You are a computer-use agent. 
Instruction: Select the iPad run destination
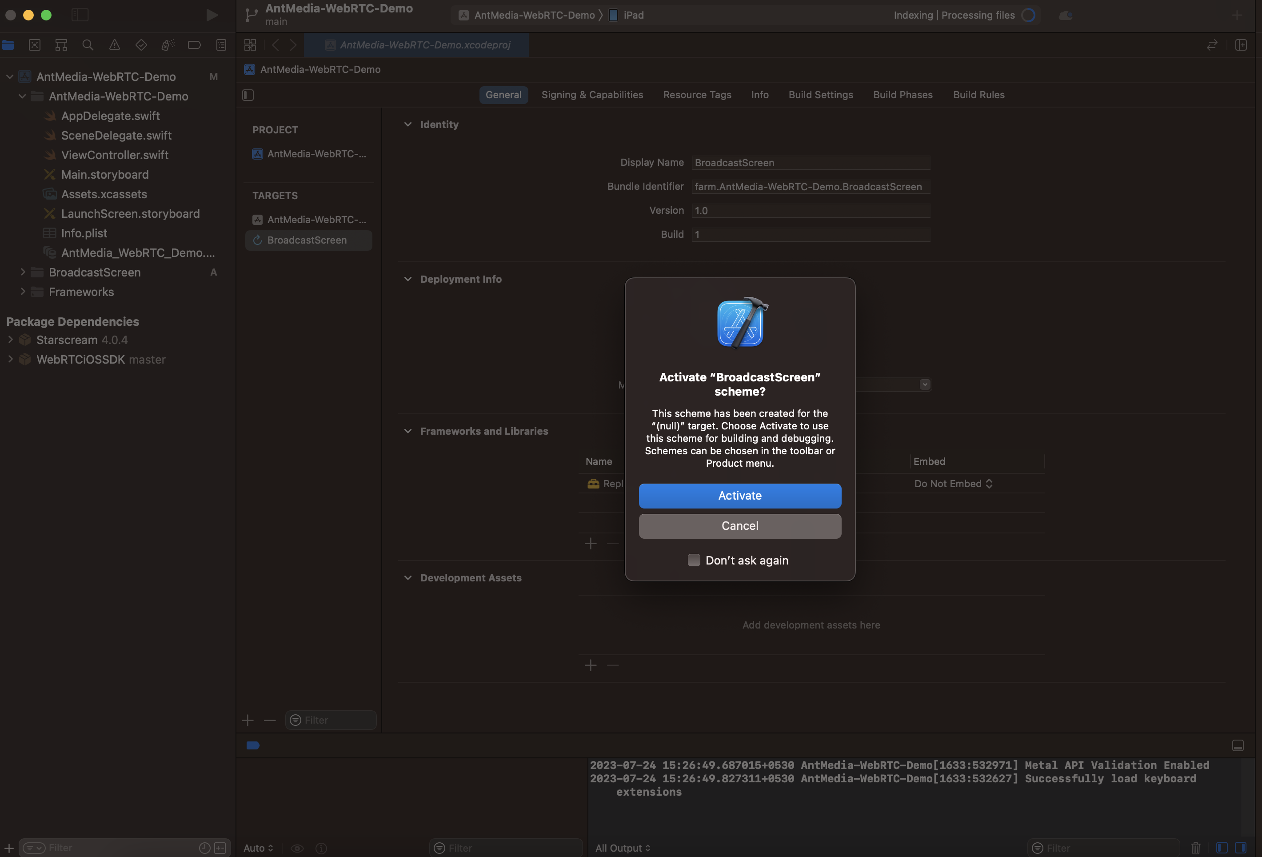coord(626,15)
